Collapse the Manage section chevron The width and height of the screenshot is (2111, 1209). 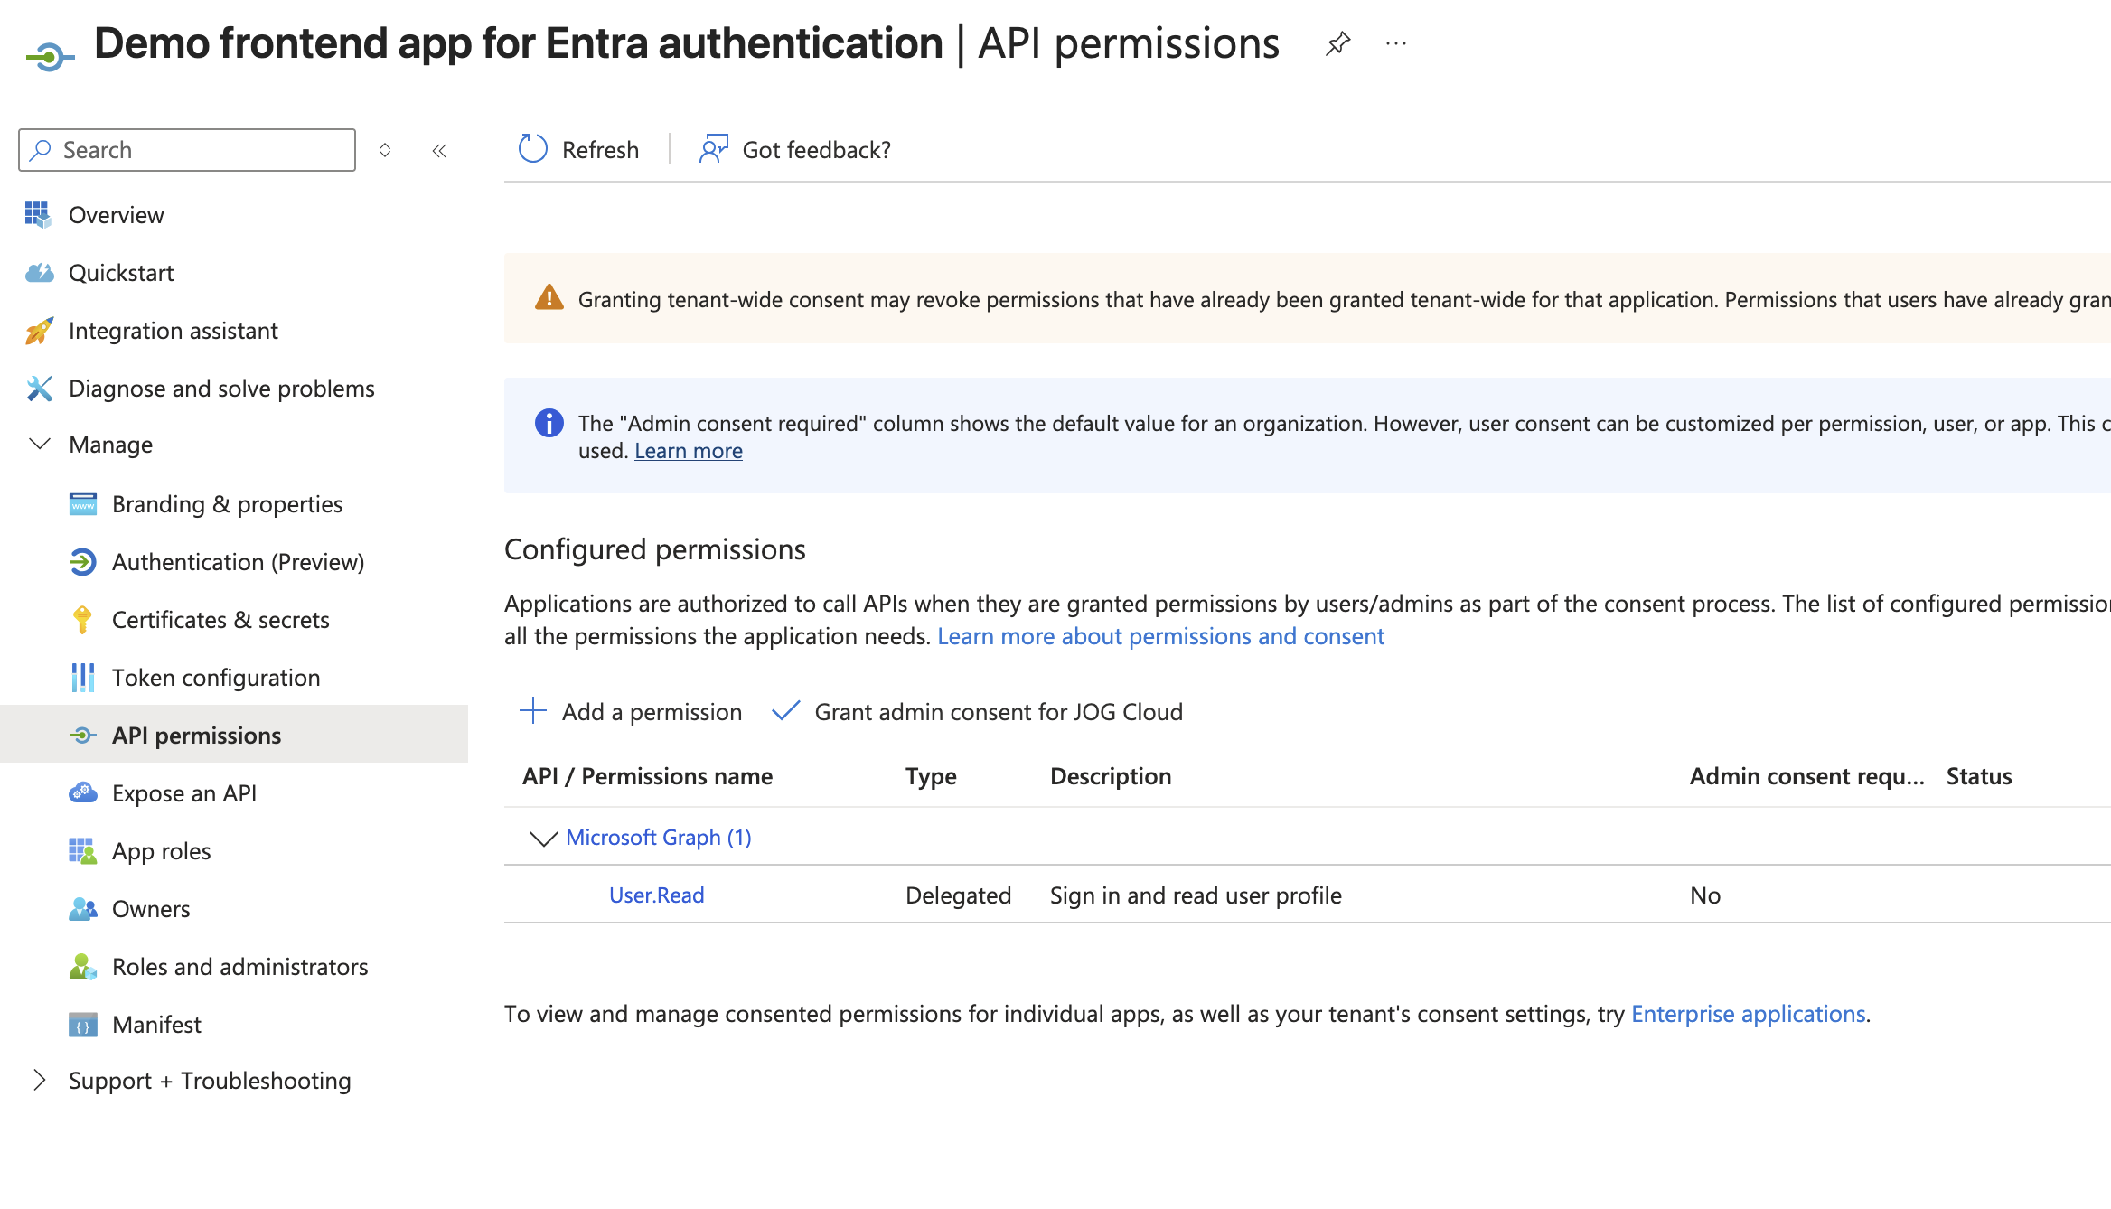click(x=40, y=444)
